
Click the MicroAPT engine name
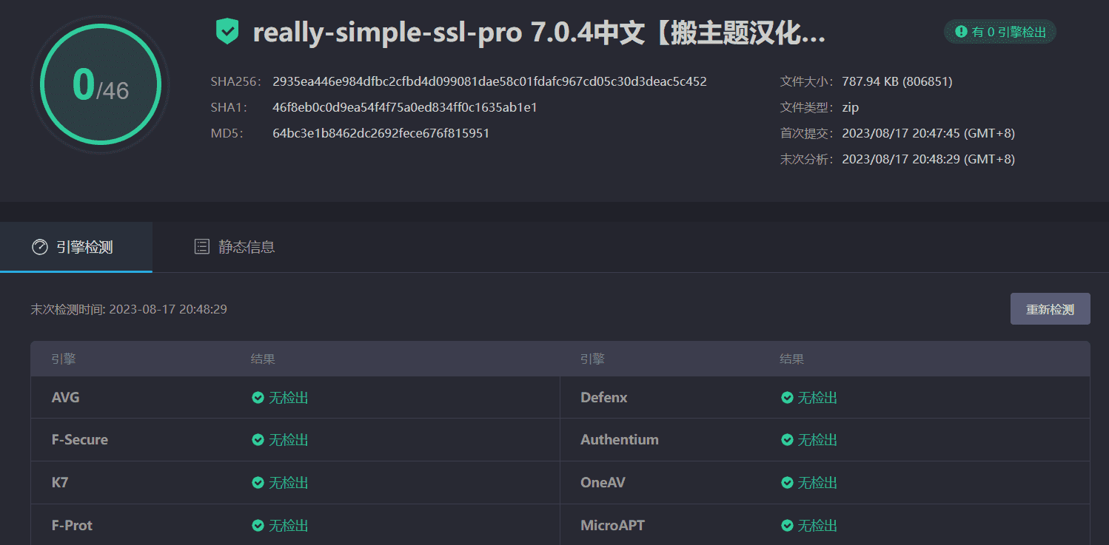pyautogui.click(x=612, y=526)
